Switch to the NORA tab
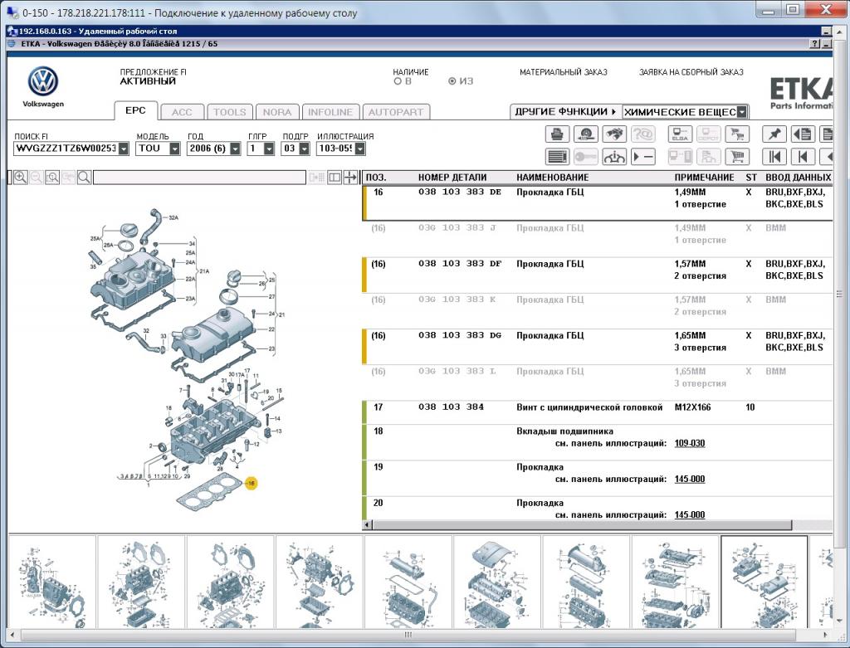850x648 pixels. pos(277,112)
